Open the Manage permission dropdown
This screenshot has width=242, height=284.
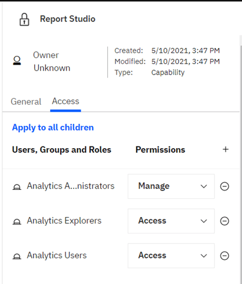[x=171, y=186]
